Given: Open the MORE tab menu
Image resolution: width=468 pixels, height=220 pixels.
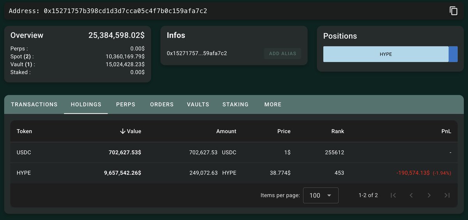Looking at the screenshot, I should (273, 105).
